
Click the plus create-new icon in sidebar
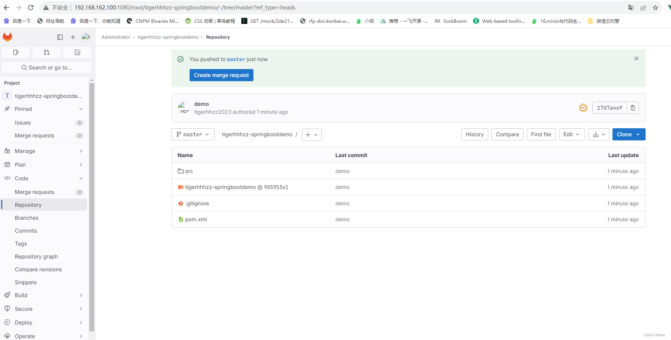(73, 37)
